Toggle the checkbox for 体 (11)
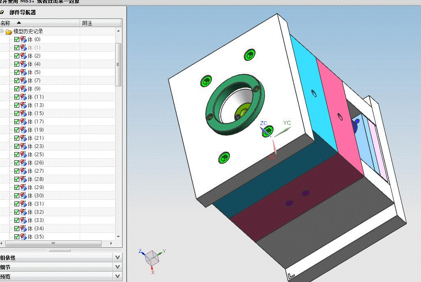The height and width of the screenshot is (282, 421). pyautogui.click(x=16, y=97)
